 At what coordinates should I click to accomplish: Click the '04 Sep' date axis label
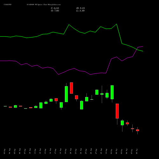(x=127, y=151)
